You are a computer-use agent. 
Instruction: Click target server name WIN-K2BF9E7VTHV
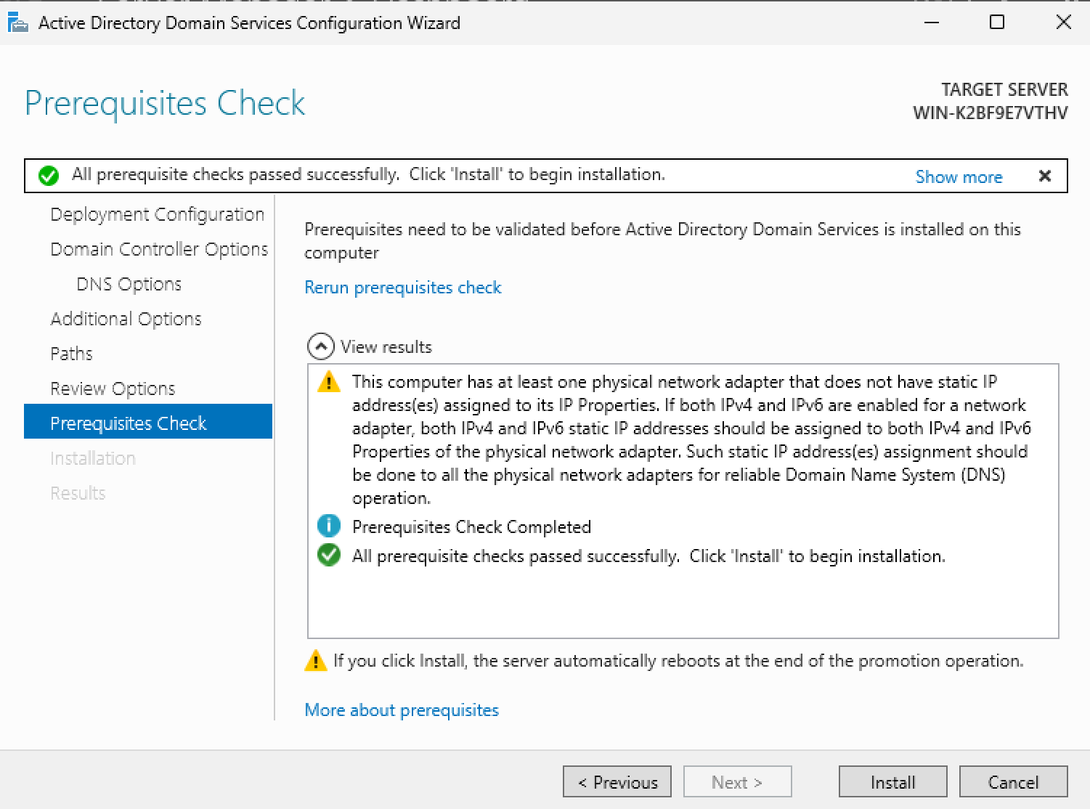pos(991,113)
